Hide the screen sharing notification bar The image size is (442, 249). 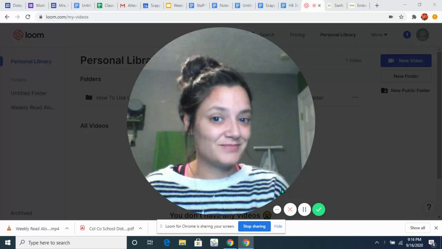[x=278, y=226]
